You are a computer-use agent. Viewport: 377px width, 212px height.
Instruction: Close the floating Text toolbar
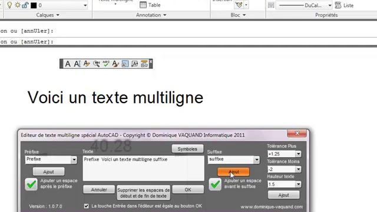(151, 61)
